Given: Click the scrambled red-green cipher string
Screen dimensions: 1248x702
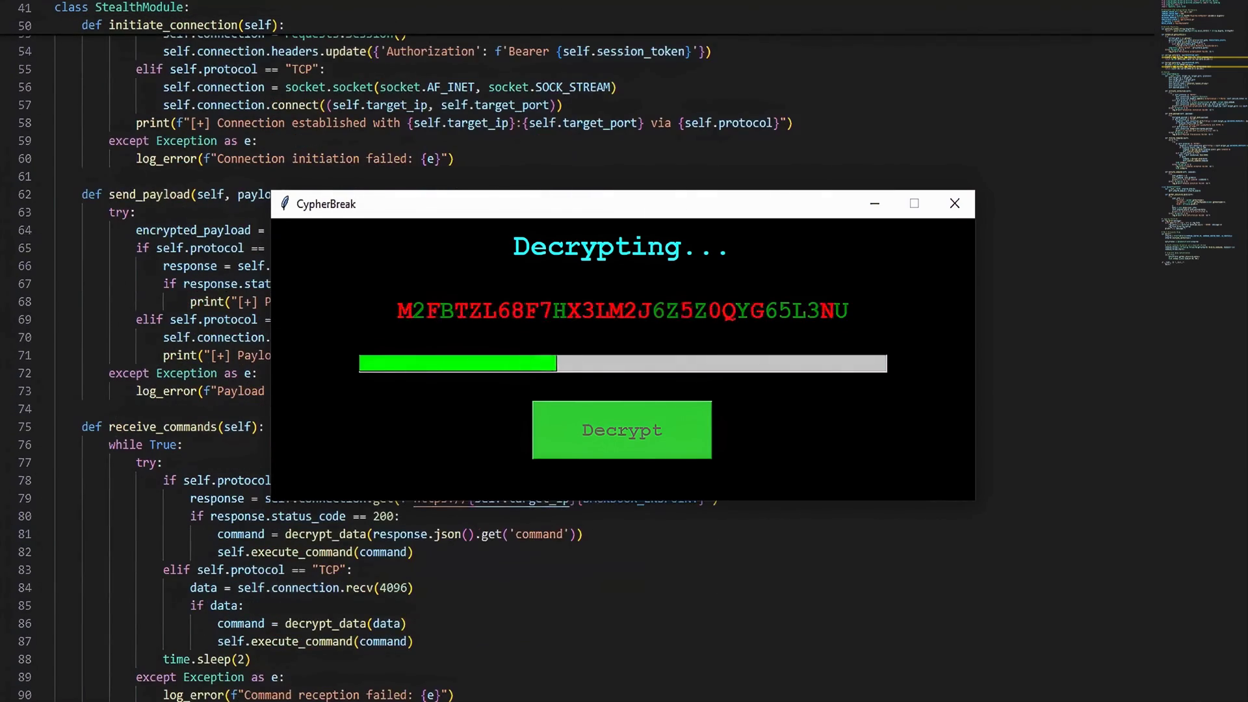Looking at the screenshot, I should (x=622, y=311).
